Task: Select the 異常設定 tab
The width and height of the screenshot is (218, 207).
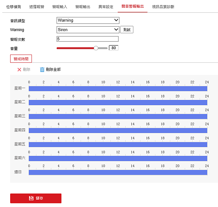Action: pyautogui.click(x=106, y=7)
